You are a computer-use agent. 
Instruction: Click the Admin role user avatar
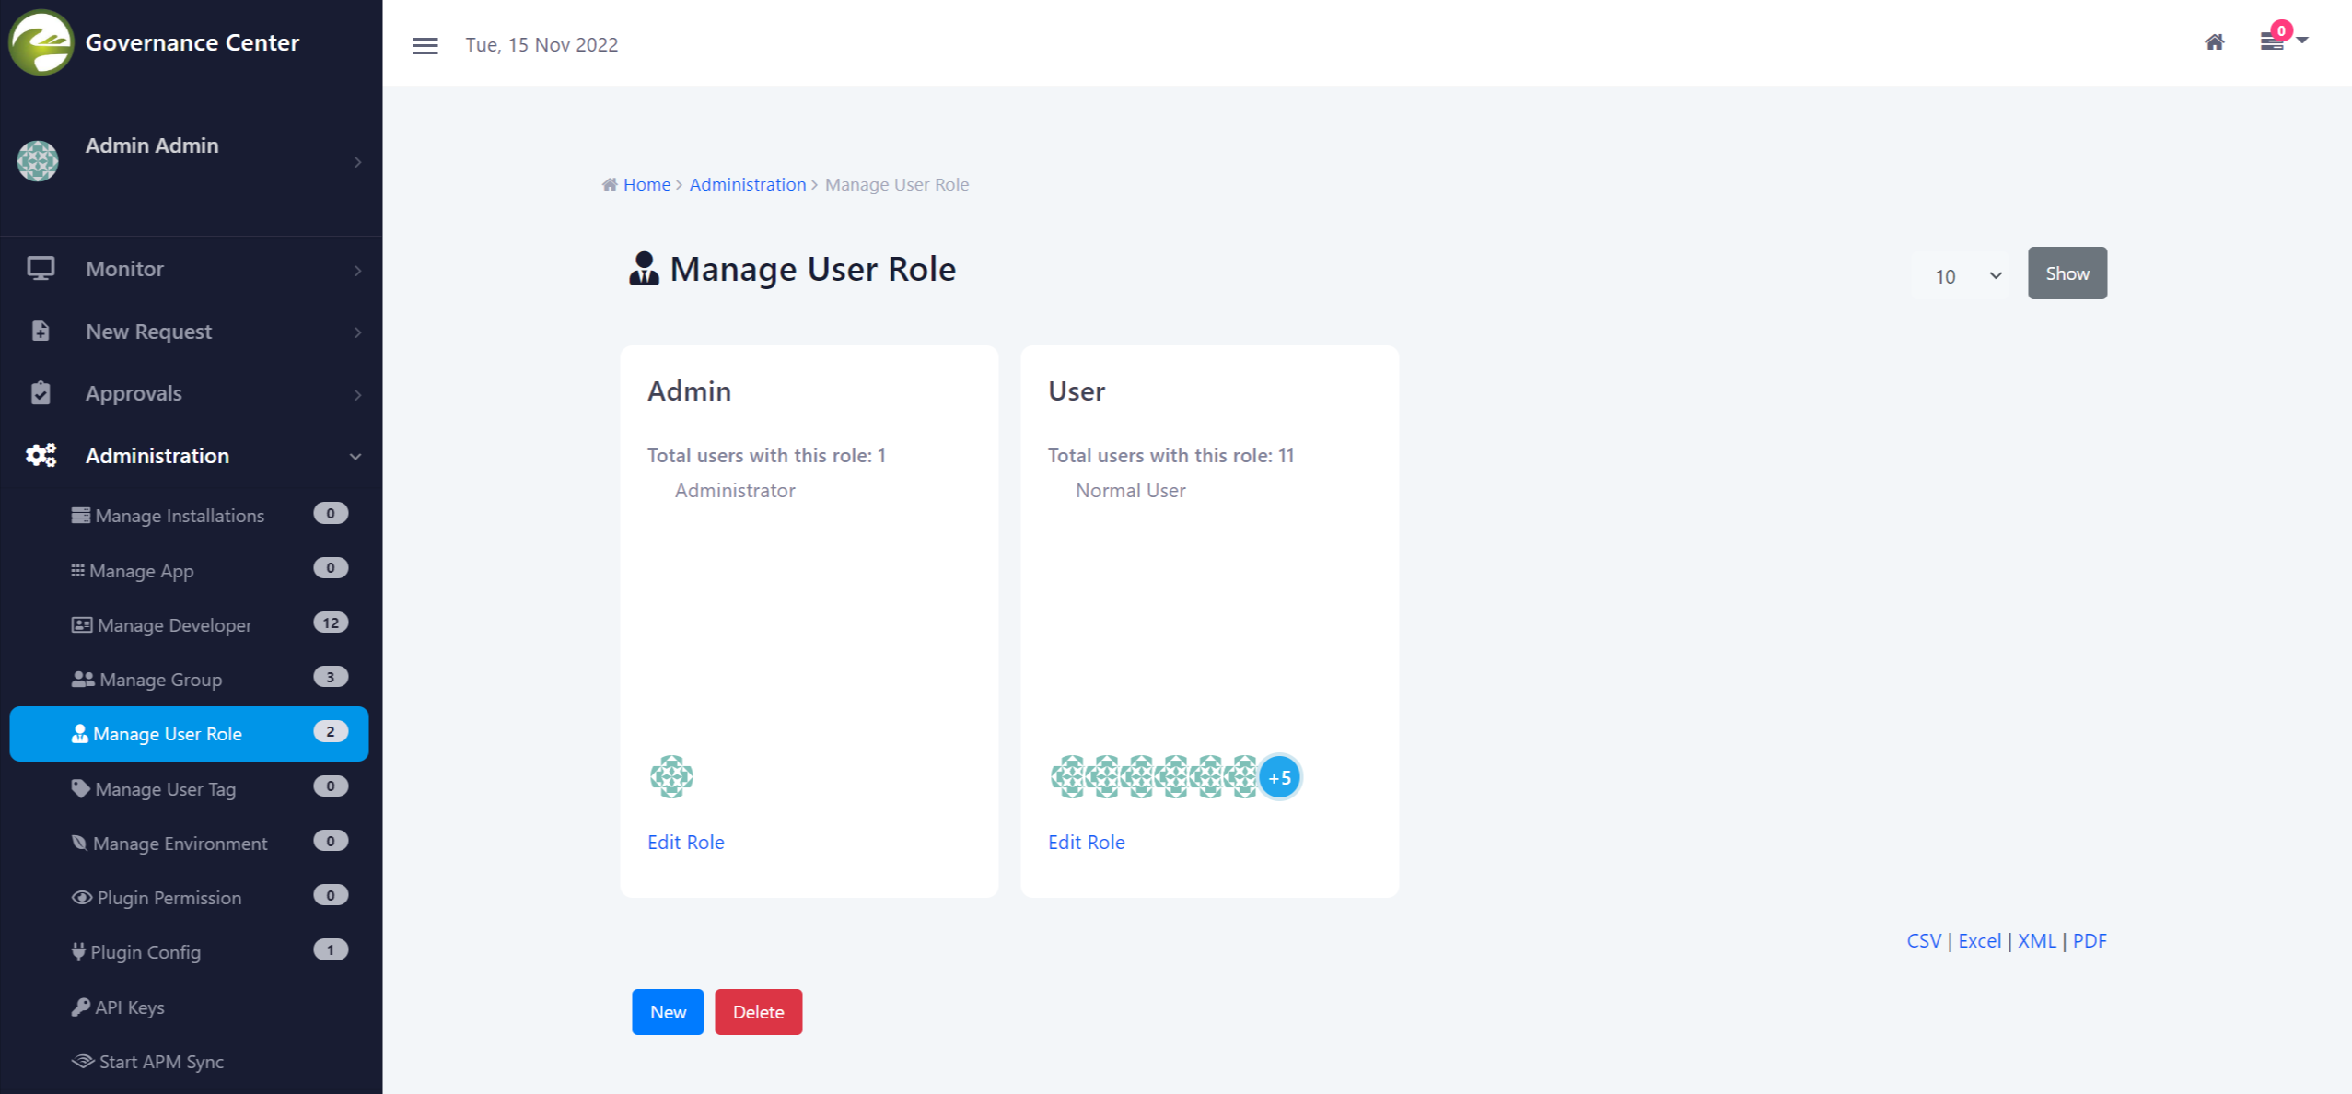(x=671, y=777)
